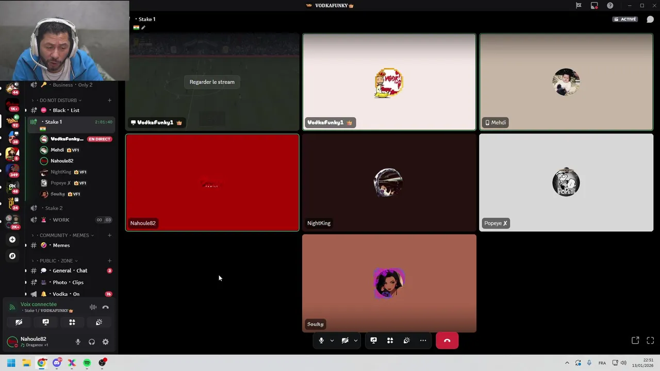Image resolution: width=660 pixels, height=371 pixels.
Task: Add channel to DO NOT DISTURB category
Action: (x=109, y=100)
